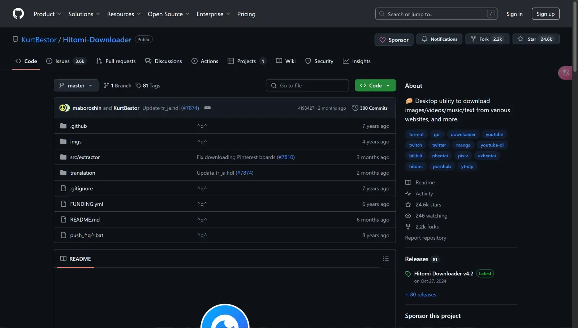578x328 pixels.
Task: Click the translation folder icon
Action: [x=64, y=173]
